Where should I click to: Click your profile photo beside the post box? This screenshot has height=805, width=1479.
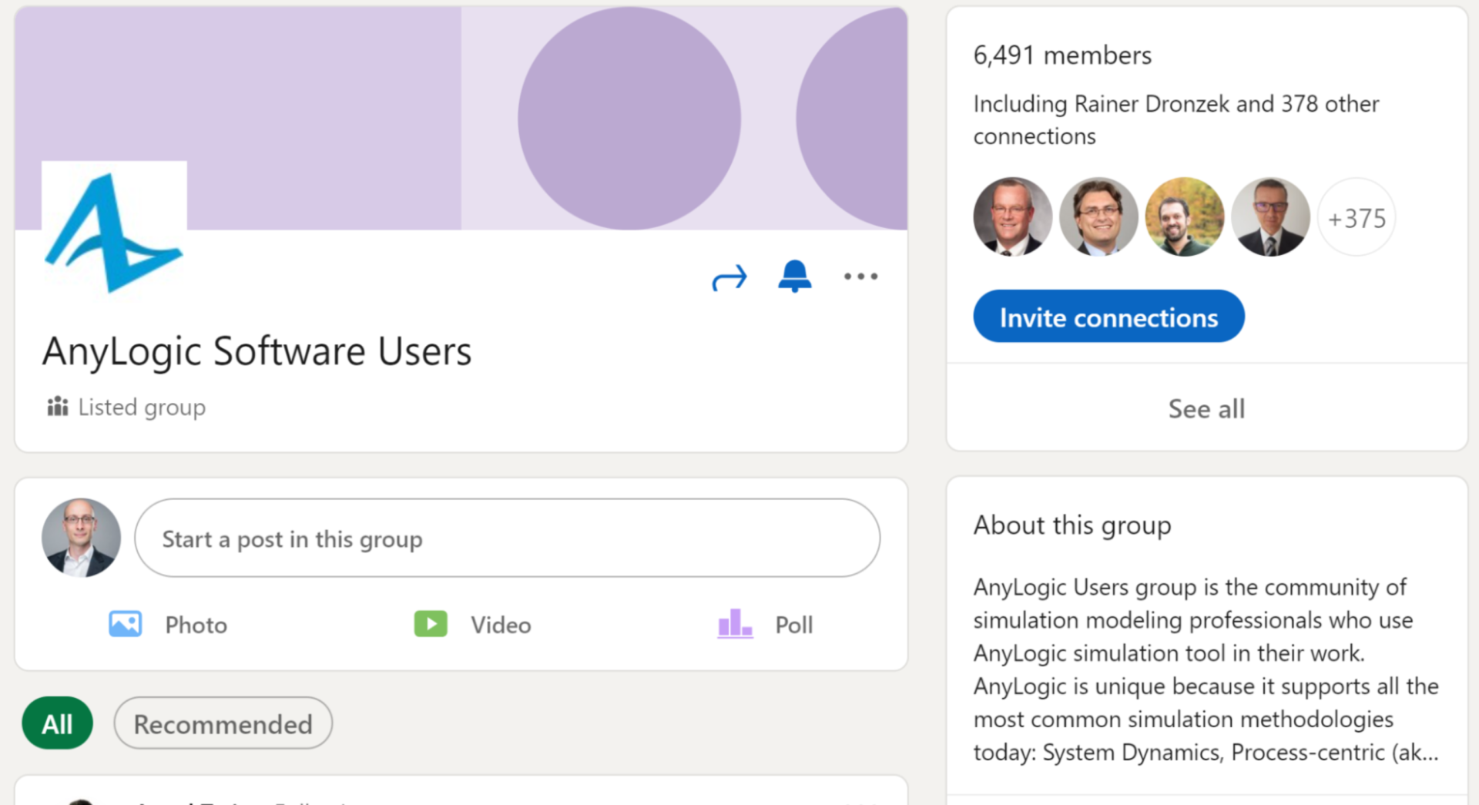[81, 538]
